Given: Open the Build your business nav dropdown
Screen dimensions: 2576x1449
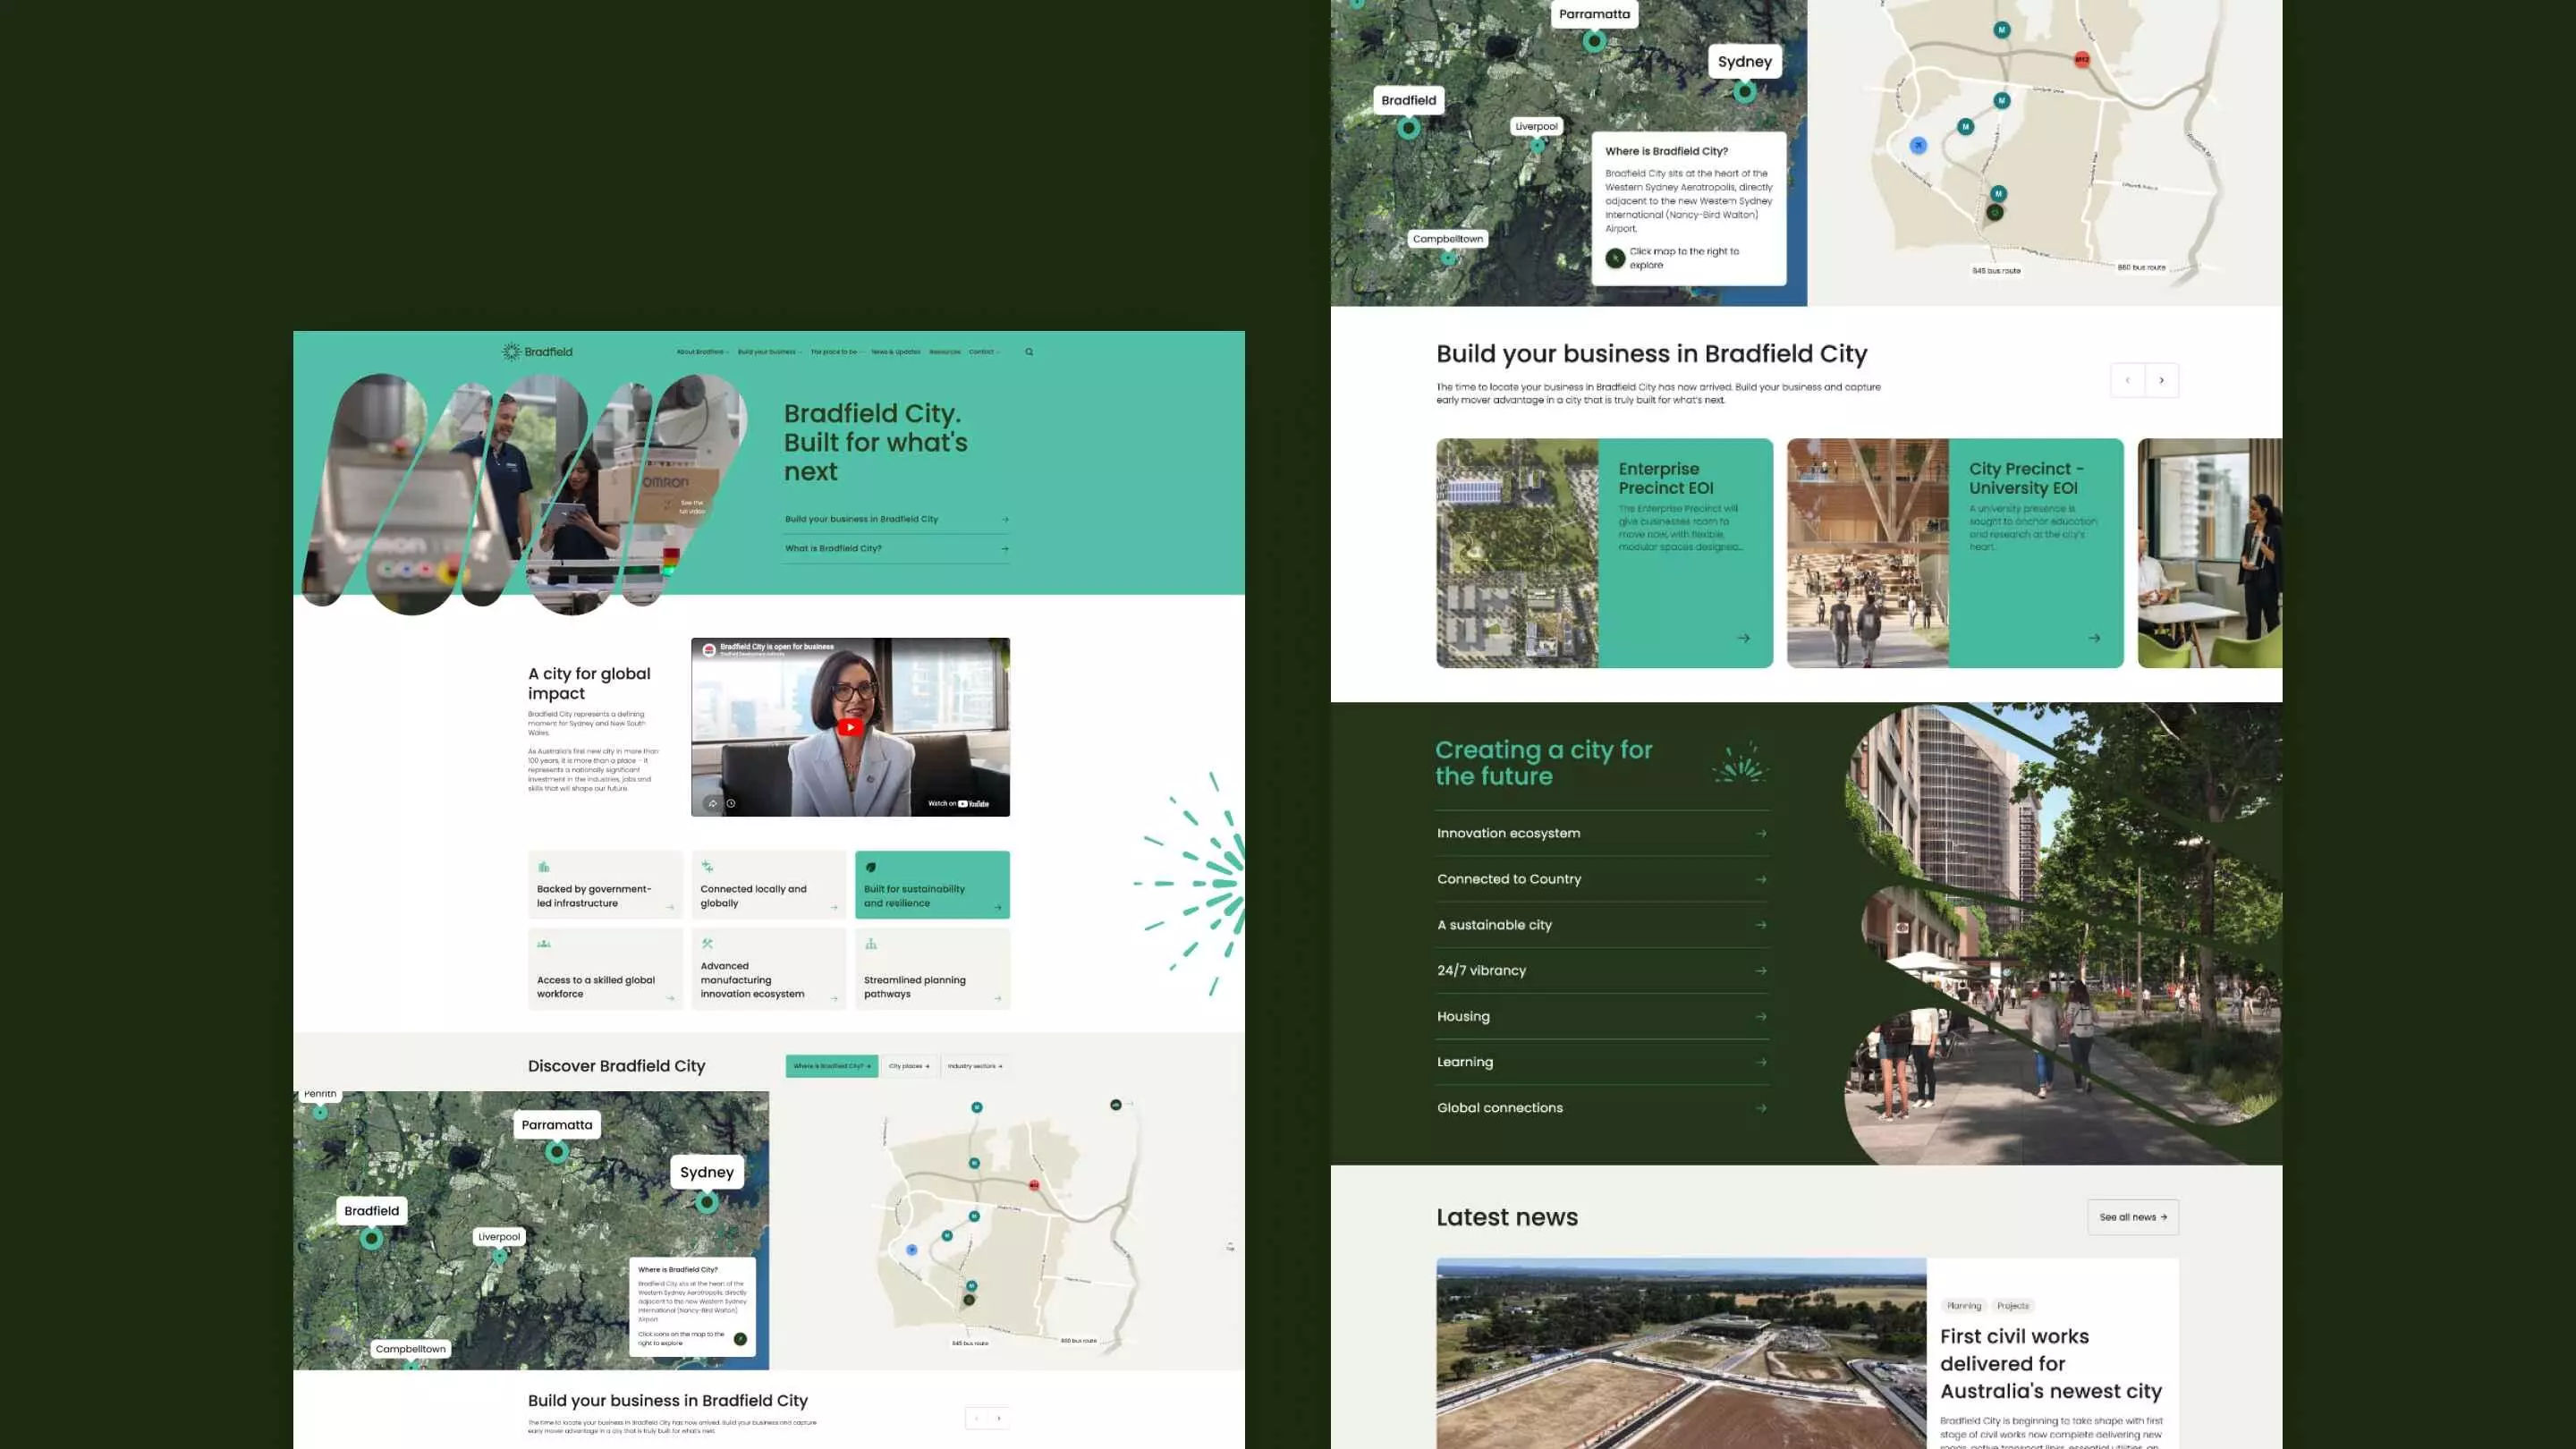Looking at the screenshot, I should point(769,352).
